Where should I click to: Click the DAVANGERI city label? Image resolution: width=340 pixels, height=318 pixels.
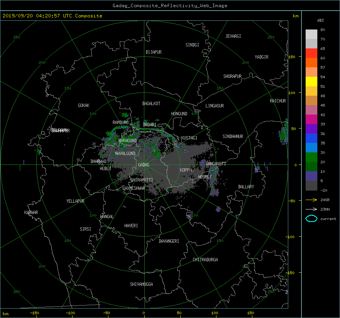[169, 241]
